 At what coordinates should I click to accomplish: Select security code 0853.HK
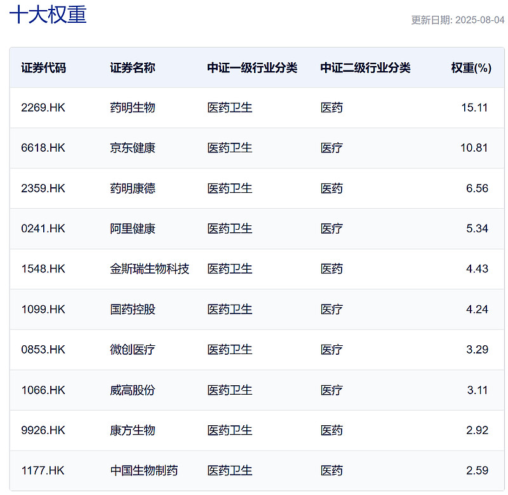pos(43,350)
